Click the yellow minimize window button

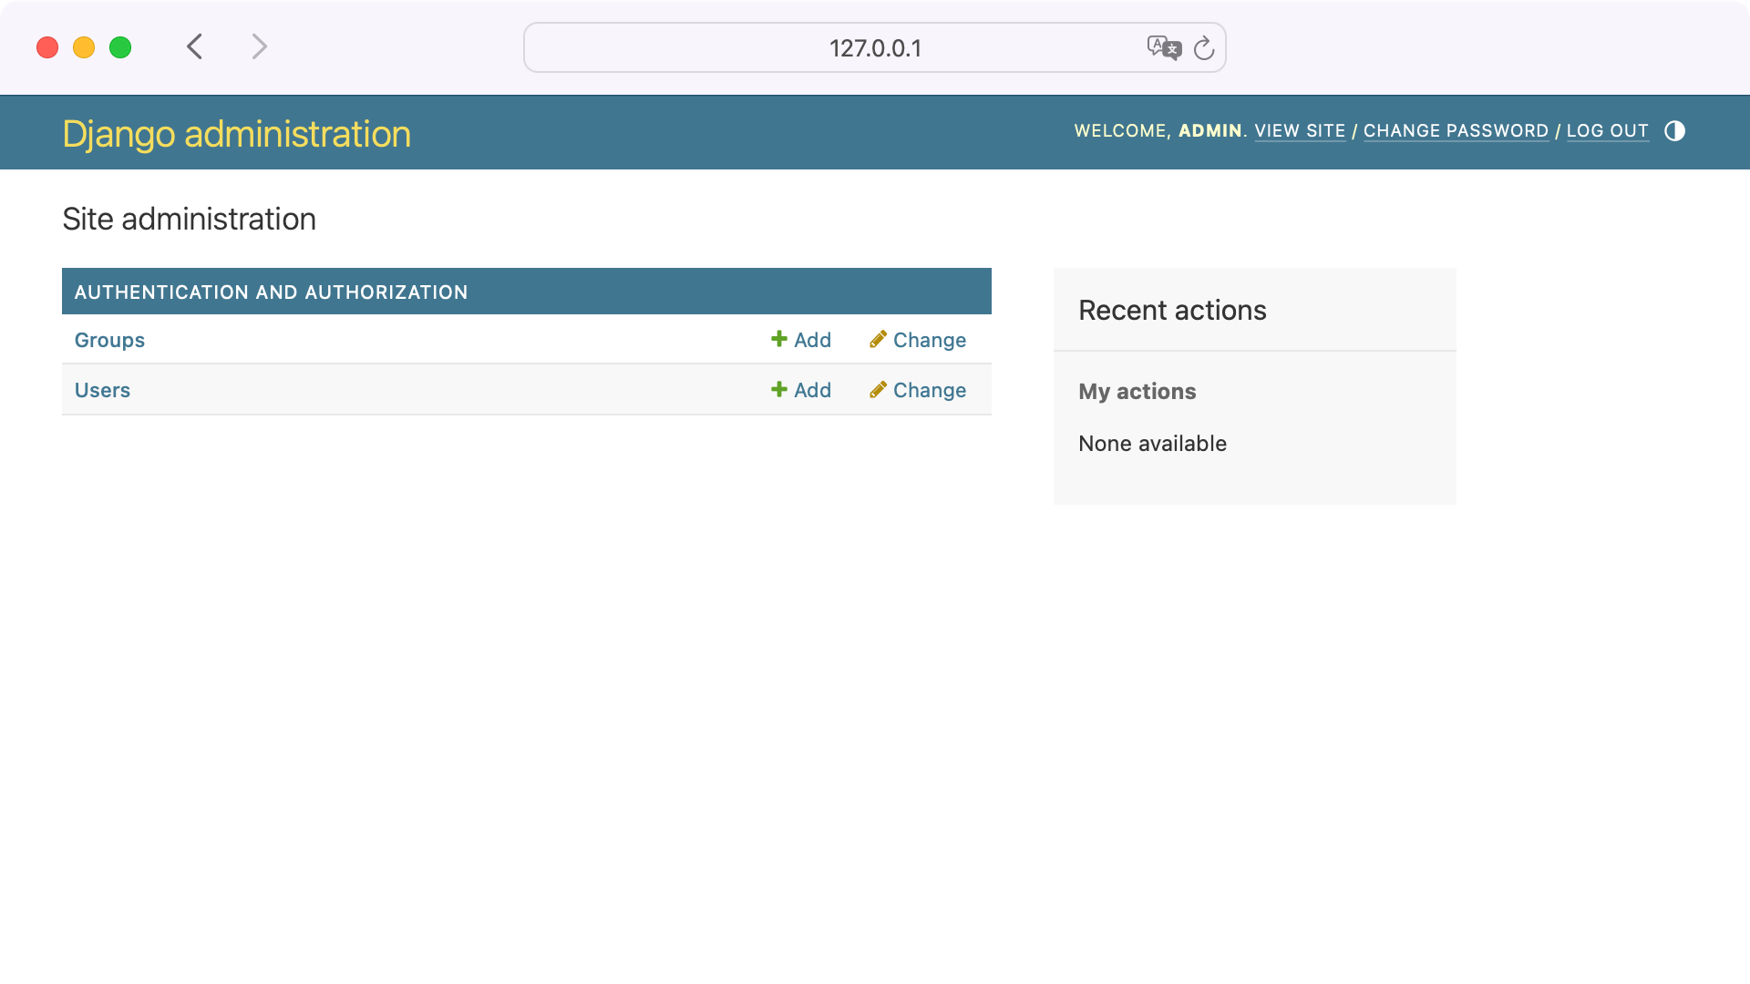84,47
